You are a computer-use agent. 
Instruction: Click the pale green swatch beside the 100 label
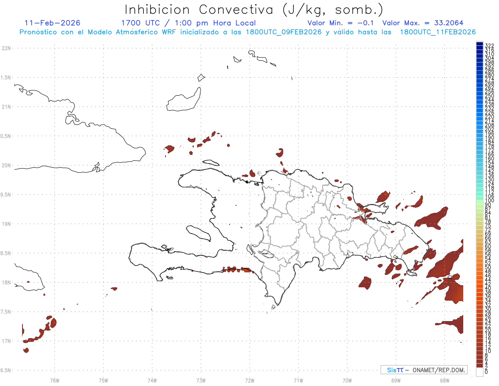pyautogui.click(x=479, y=202)
